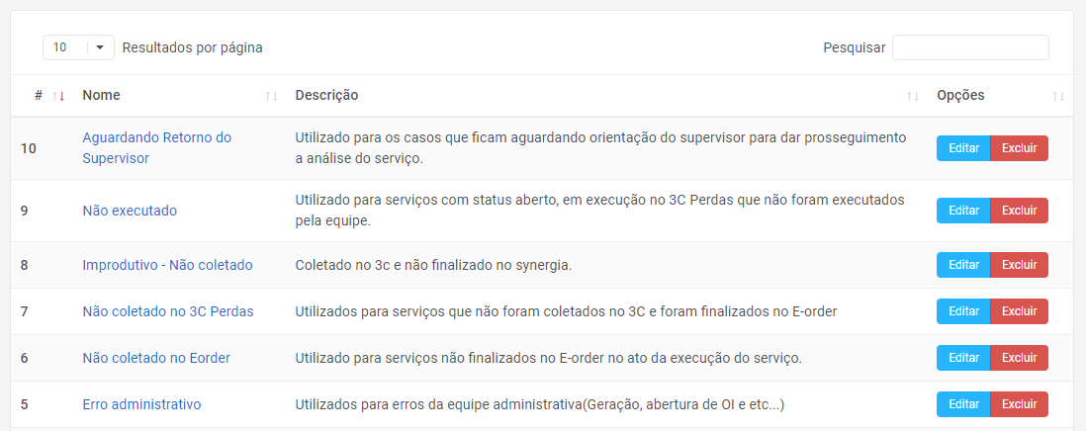Click Editar for Aguardando Retorno do Supervisor

[x=963, y=148]
